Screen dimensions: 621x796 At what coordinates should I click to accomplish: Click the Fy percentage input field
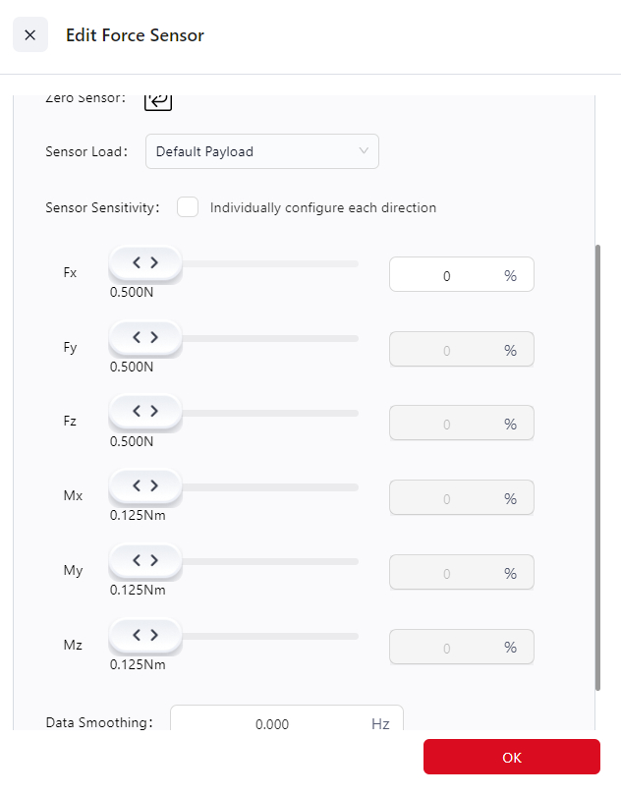[446, 350]
